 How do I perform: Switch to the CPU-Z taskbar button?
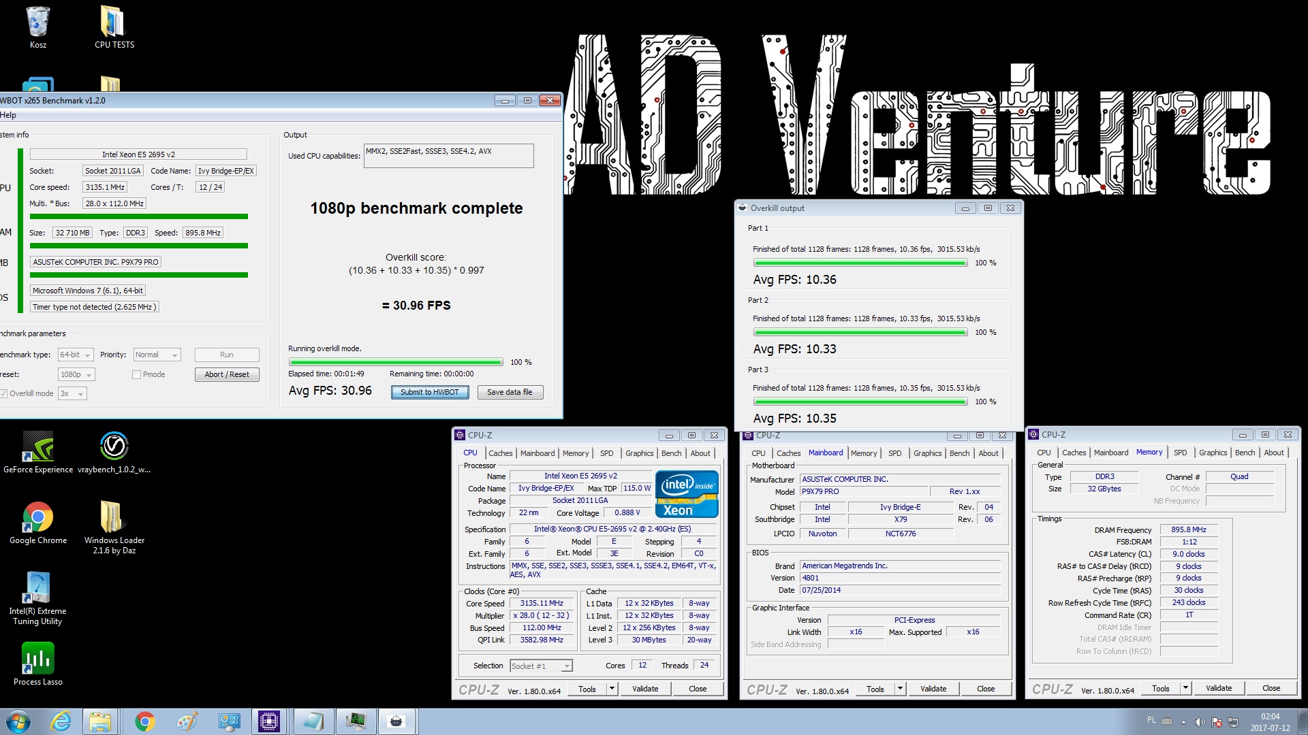click(x=269, y=721)
